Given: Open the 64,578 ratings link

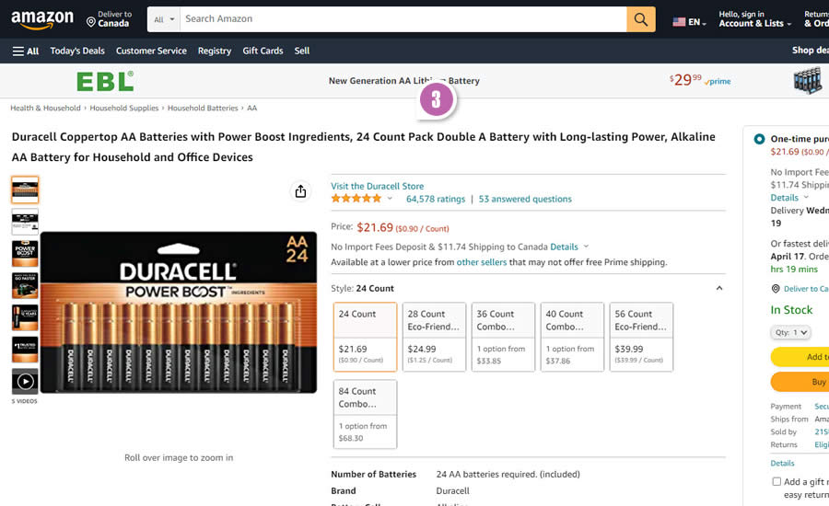Looking at the screenshot, I should tap(436, 199).
